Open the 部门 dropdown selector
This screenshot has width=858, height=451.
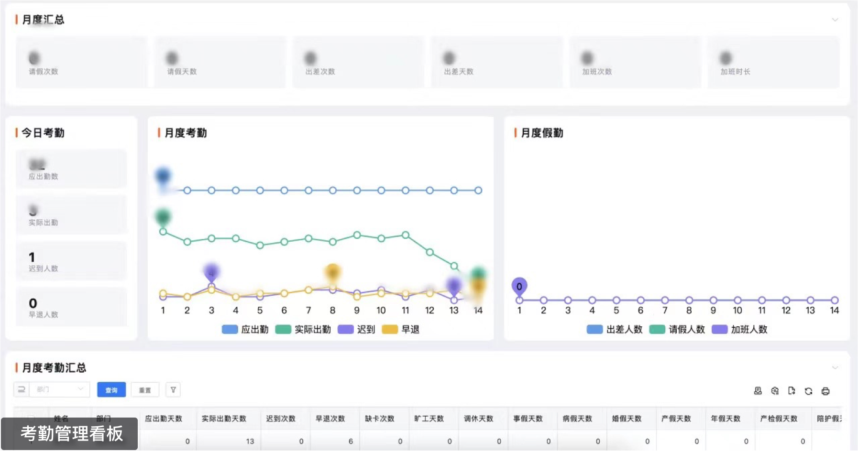click(x=59, y=389)
